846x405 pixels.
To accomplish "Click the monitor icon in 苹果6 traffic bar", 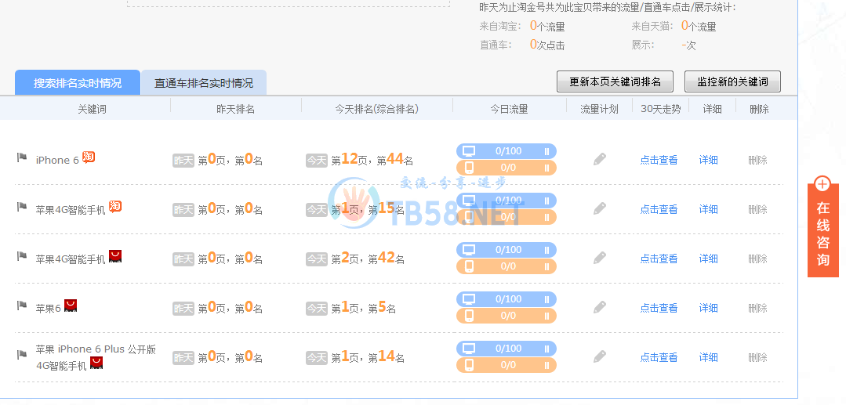I will point(469,299).
